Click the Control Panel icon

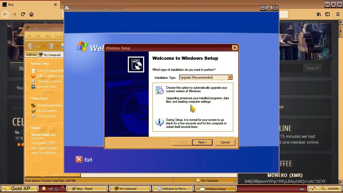pyautogui.click(x=33, y=116)
